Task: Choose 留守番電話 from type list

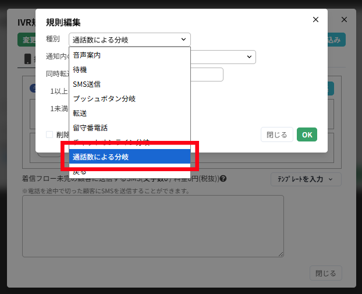Action: tap(130, 128)
